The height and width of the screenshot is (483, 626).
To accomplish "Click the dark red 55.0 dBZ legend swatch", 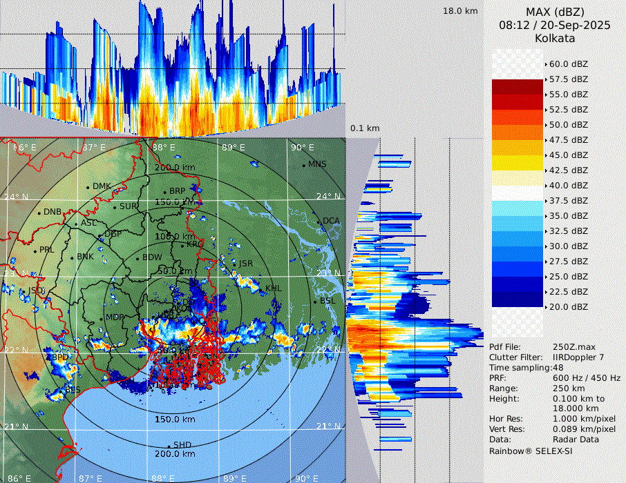I will tap(518, 87).
